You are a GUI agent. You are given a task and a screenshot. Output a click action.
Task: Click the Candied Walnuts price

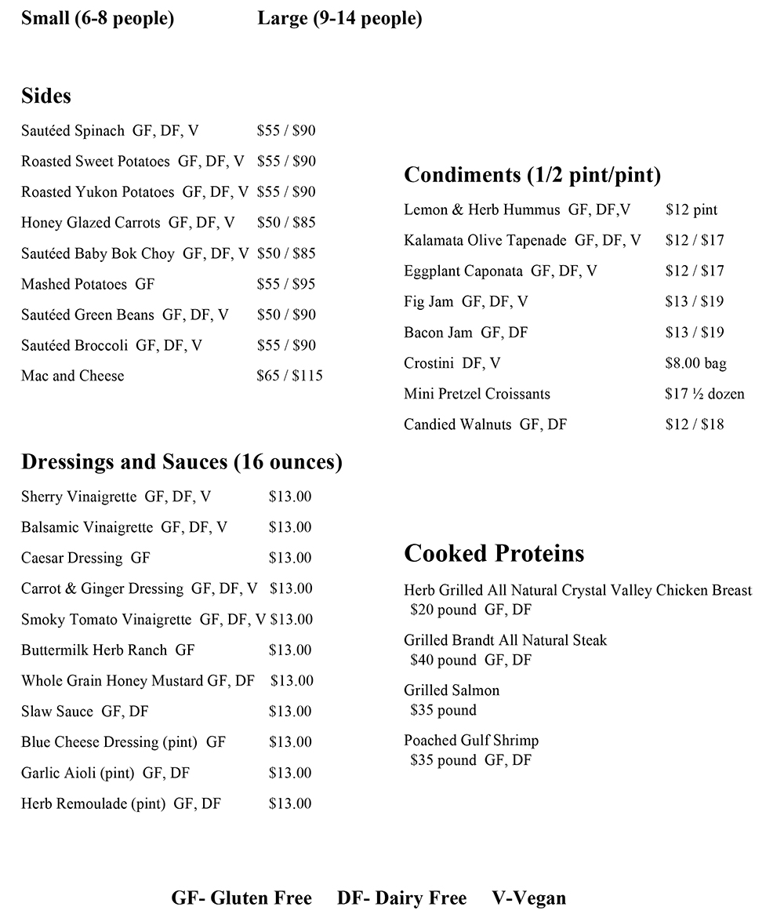coord(694,424)
